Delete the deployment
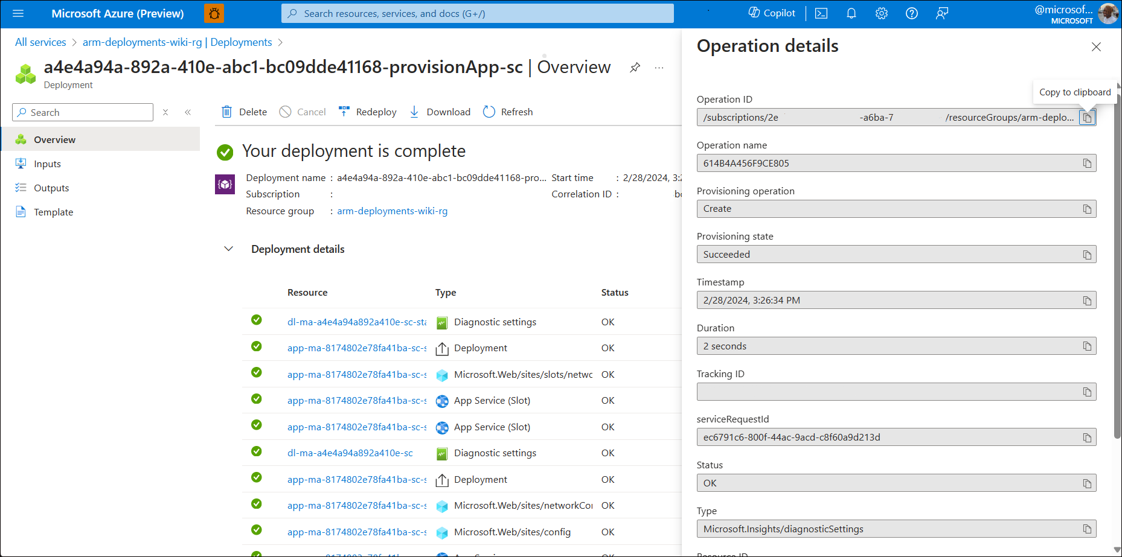 (x=244, y=112)
